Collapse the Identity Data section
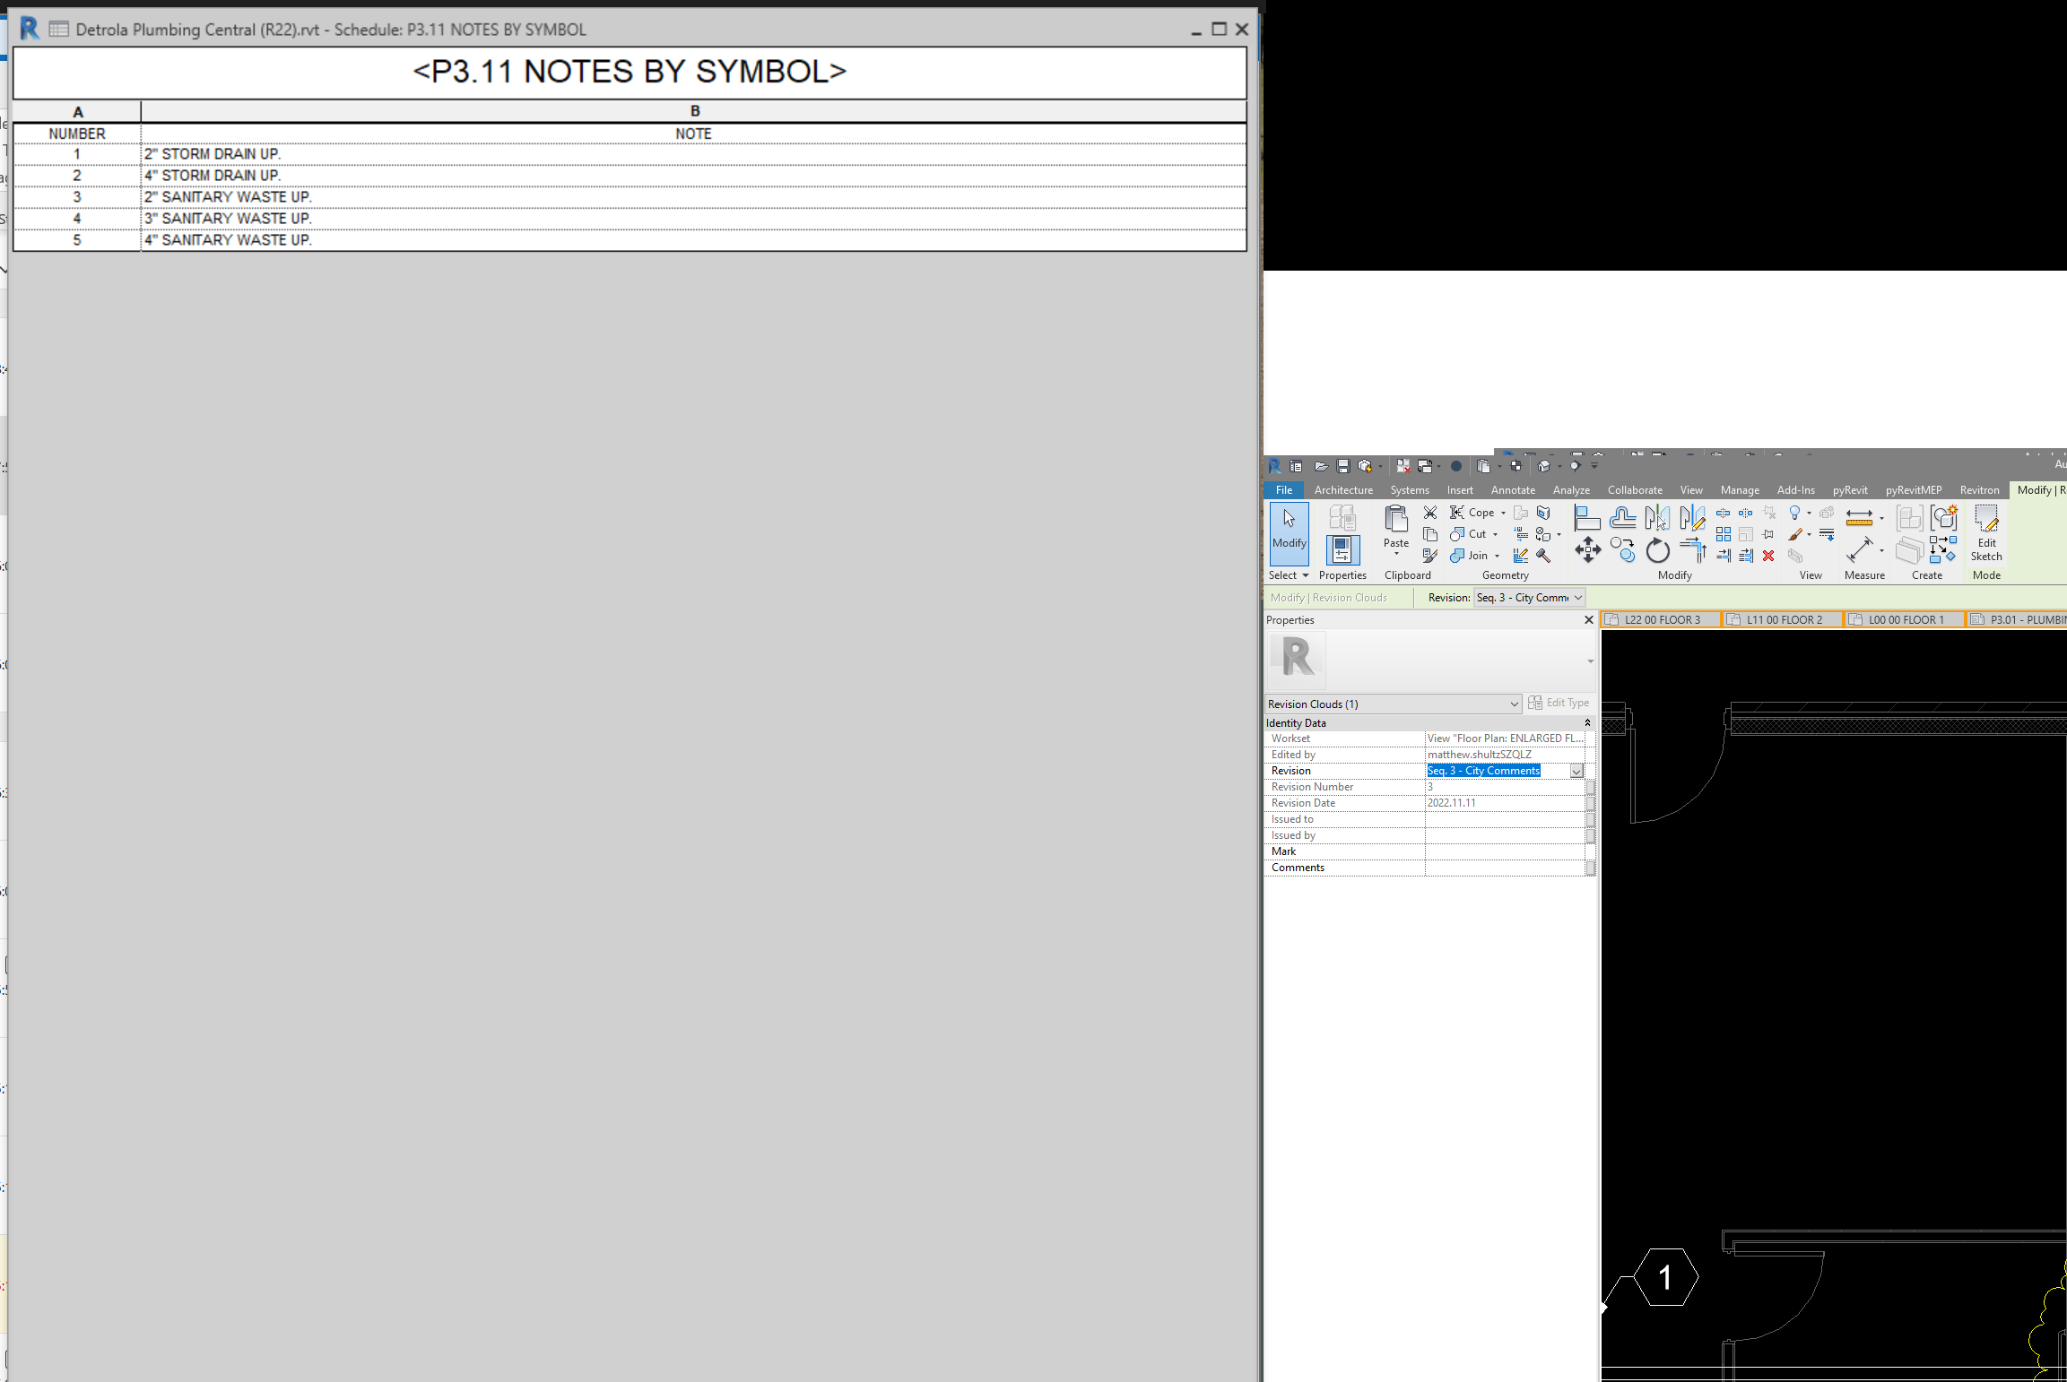Image resolution: width=2067 pixels, height=1382 pixels. pyautogui.click(x=1585, y=722)
